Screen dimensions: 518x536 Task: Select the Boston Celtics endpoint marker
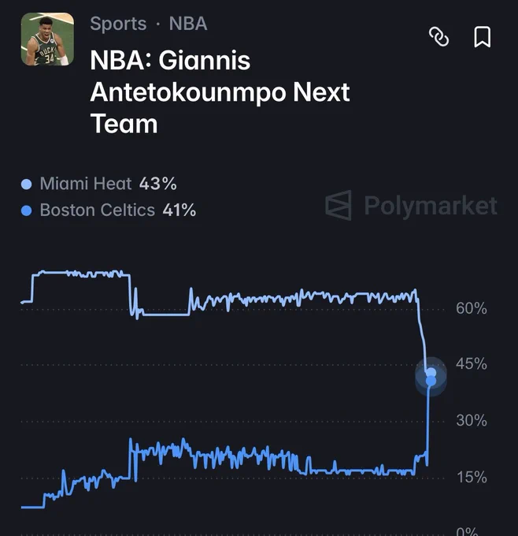click(x=431, y=381)
